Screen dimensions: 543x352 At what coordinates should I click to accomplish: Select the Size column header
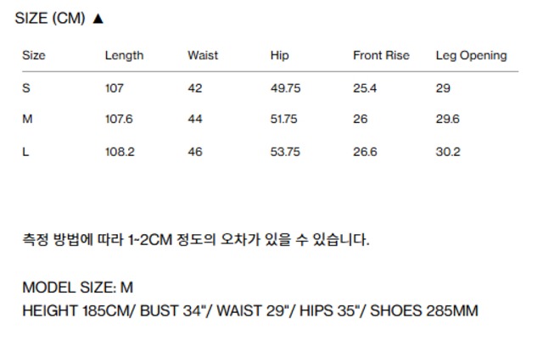[x=34, y=55]
